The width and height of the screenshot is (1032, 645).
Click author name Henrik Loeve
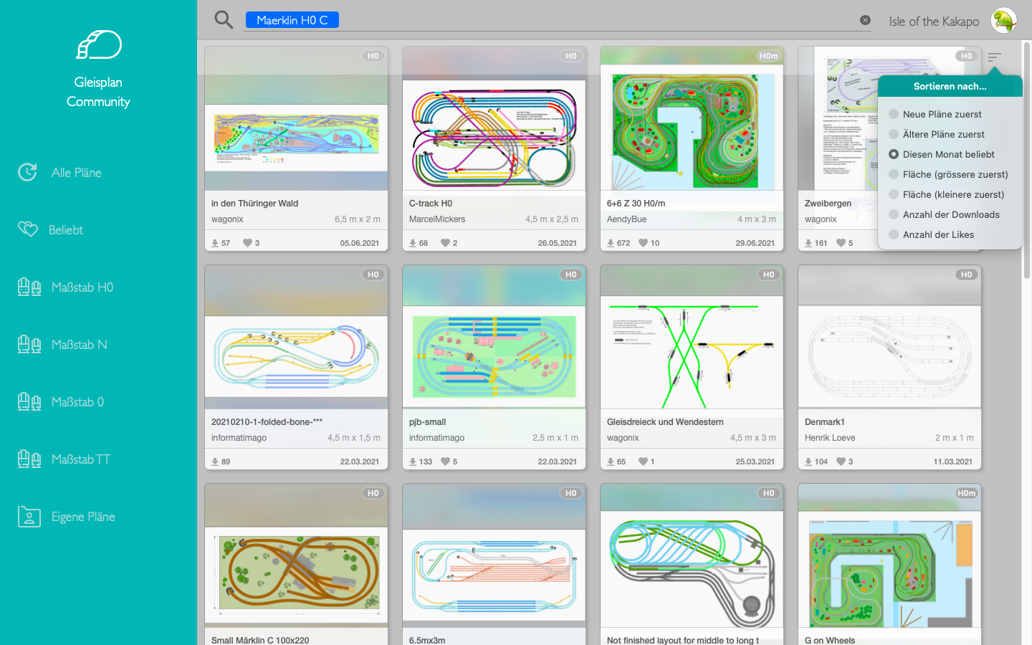(x=830, y=438)
